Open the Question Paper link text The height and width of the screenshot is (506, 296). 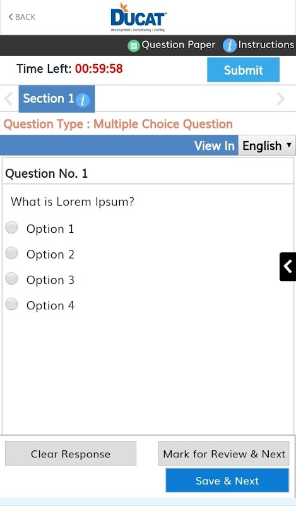click(179, 45)
